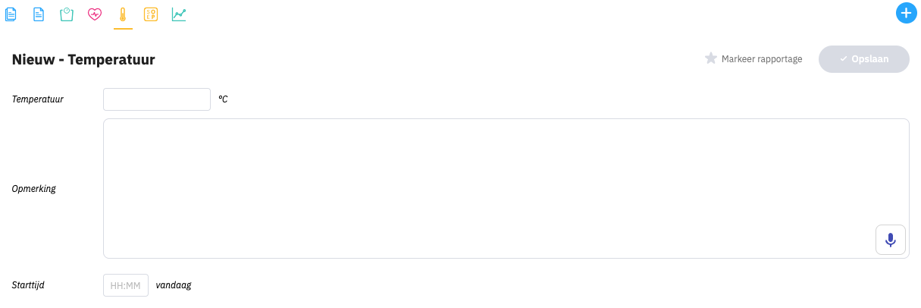921x308 pixels.
Task: Click the blue plus add button
Action: pos(906,13)
